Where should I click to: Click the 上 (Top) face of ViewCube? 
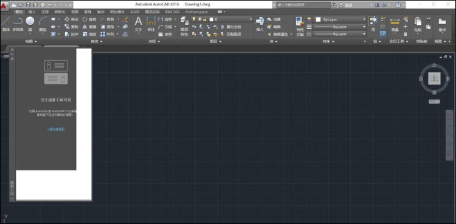click(x=434, y=78)
